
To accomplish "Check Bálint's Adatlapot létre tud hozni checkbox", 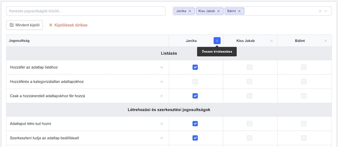I will pos(304,124).
